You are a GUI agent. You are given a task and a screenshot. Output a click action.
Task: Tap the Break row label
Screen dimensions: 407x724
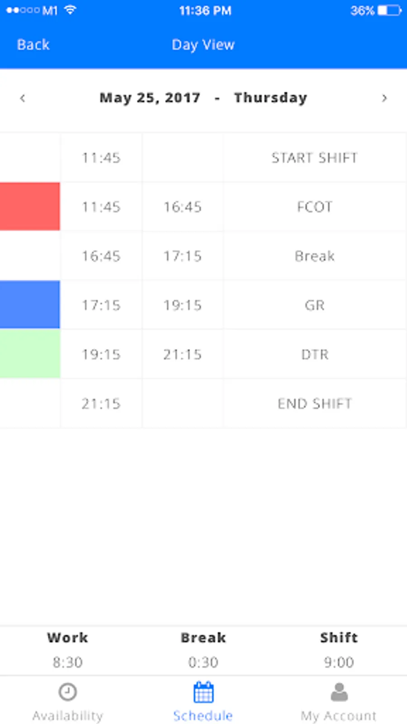[314, 256]
